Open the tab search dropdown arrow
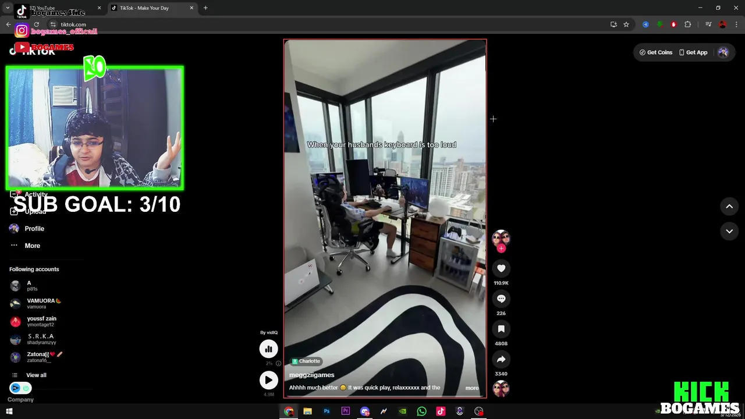The height and width of the screenshot is (419, 745). [x=8, y=8]
